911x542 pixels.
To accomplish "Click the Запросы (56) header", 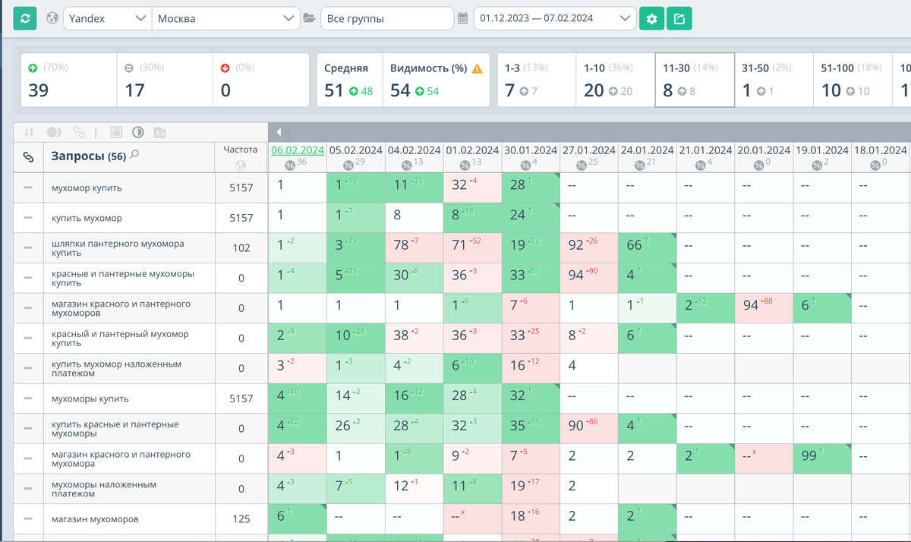I will pos(88,156).
